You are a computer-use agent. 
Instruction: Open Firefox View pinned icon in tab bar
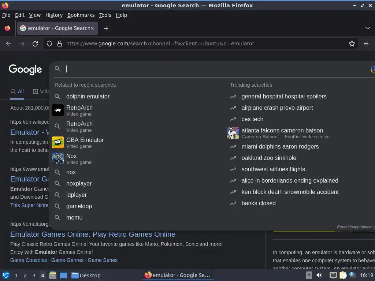click(x=7, y=28)
